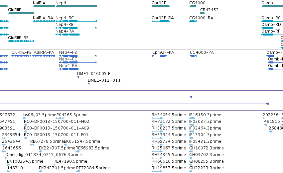Image resolution: width=283 pixels, height=173 pixels.
Task: Select the RE66983.5prime EST
Action: coord(77,151)
